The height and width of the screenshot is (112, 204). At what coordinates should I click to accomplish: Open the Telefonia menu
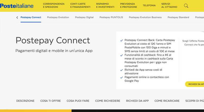(149, 5)
